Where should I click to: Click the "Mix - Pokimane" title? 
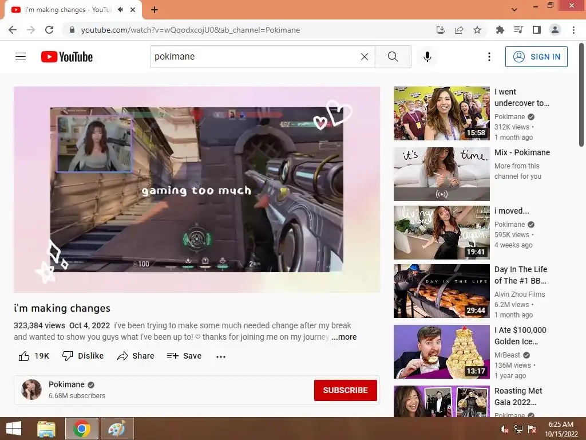(522, 152)
